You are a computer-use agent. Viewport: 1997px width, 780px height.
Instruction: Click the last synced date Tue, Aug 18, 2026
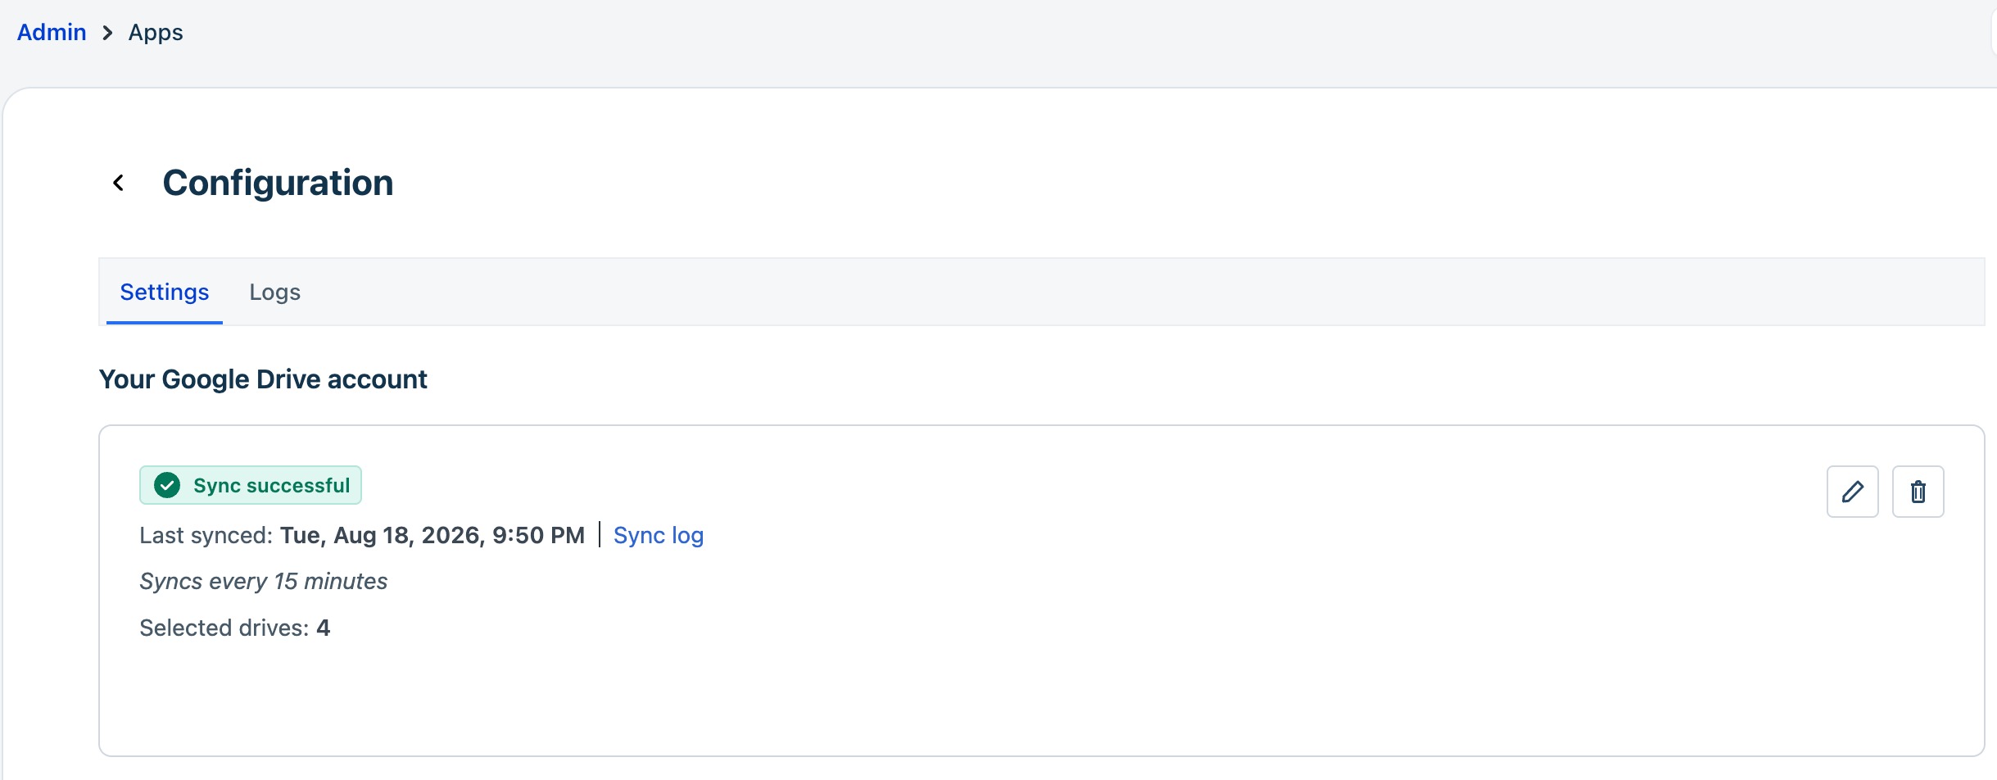pyautogui.click(x=383, y=535)
